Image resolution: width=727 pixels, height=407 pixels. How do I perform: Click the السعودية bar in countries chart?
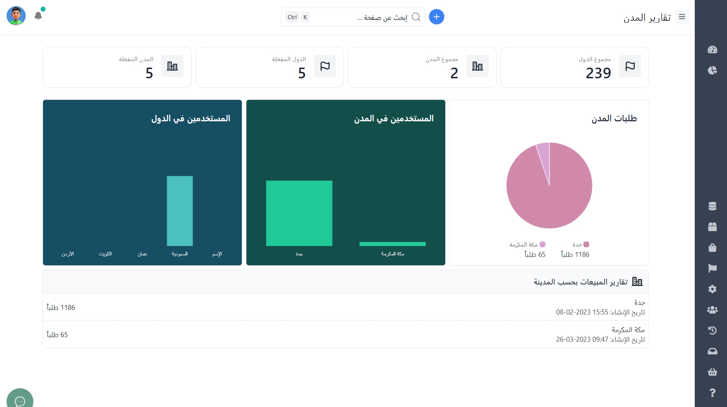tap(180, 211)
